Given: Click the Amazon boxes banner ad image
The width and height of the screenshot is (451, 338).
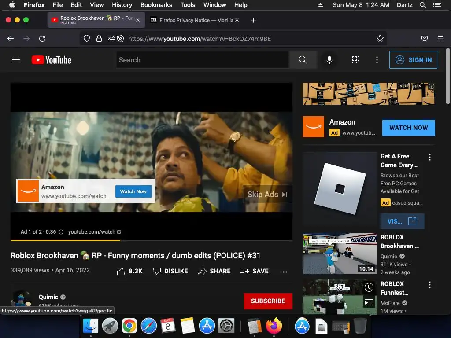Looking at the screenshot, I should tap(369, 94).
